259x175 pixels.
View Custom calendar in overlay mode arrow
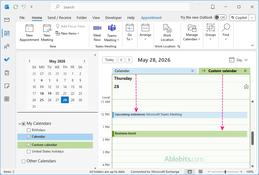coord(203,71)
